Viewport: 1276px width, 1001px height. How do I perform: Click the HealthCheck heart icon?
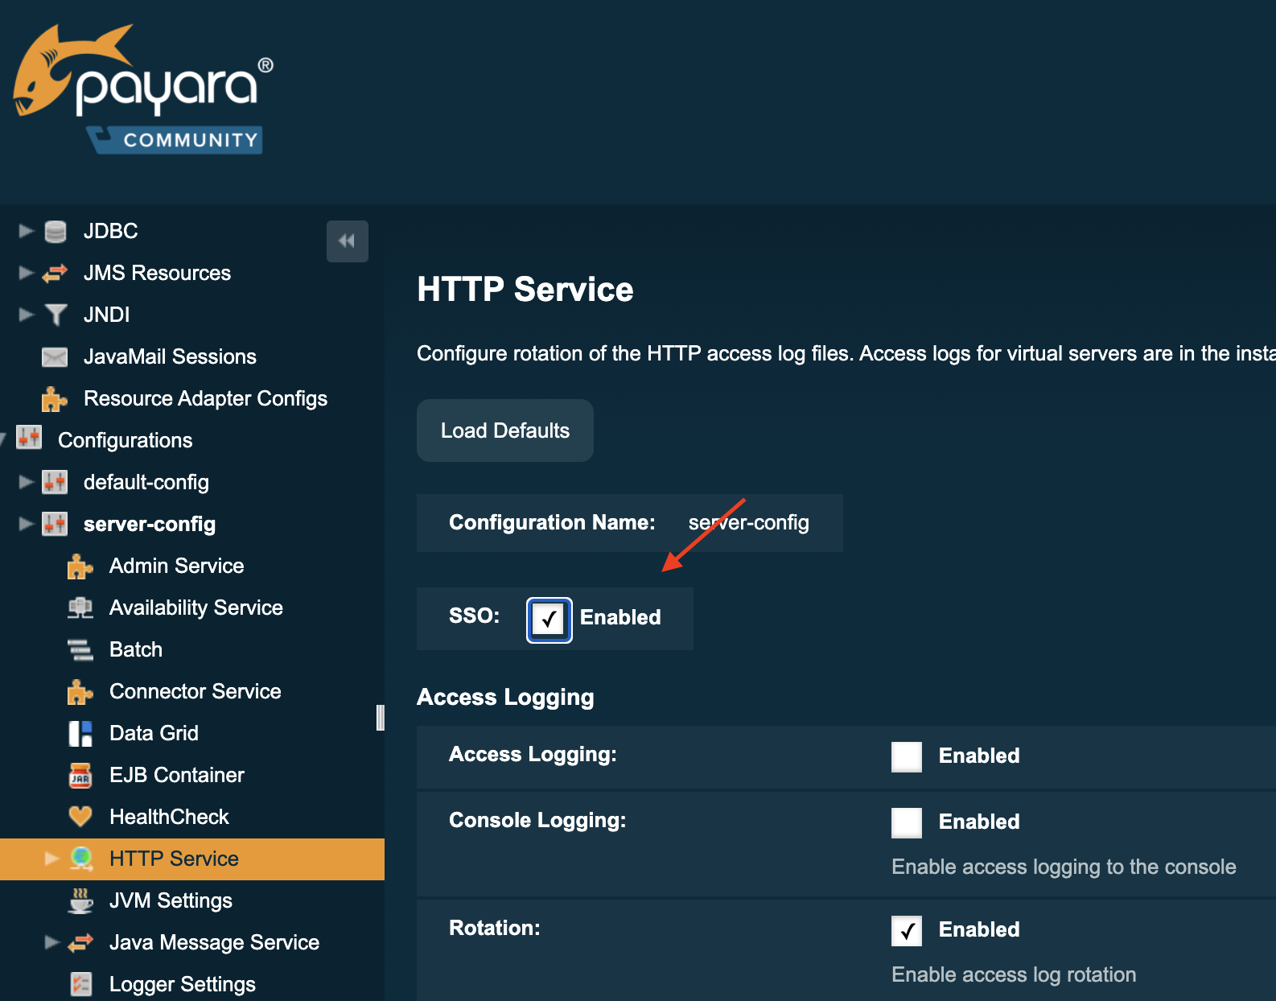80,817
